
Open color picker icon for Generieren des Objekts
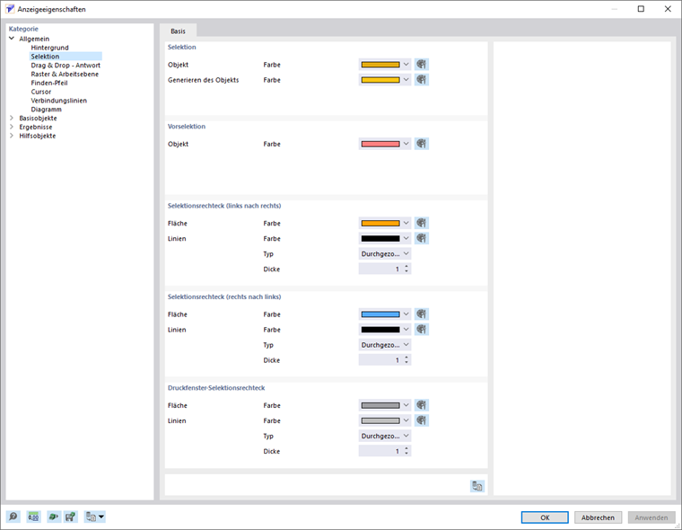pos(422,80)
